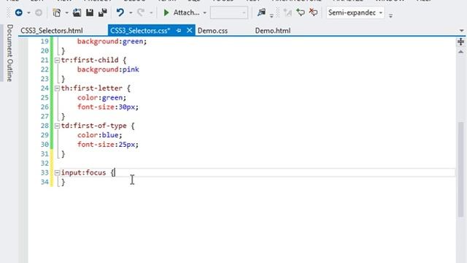The image size is (467, 263).
Task: Click the New Project toolbar icon
Action: pyautogui.click(x=57, y=12)
